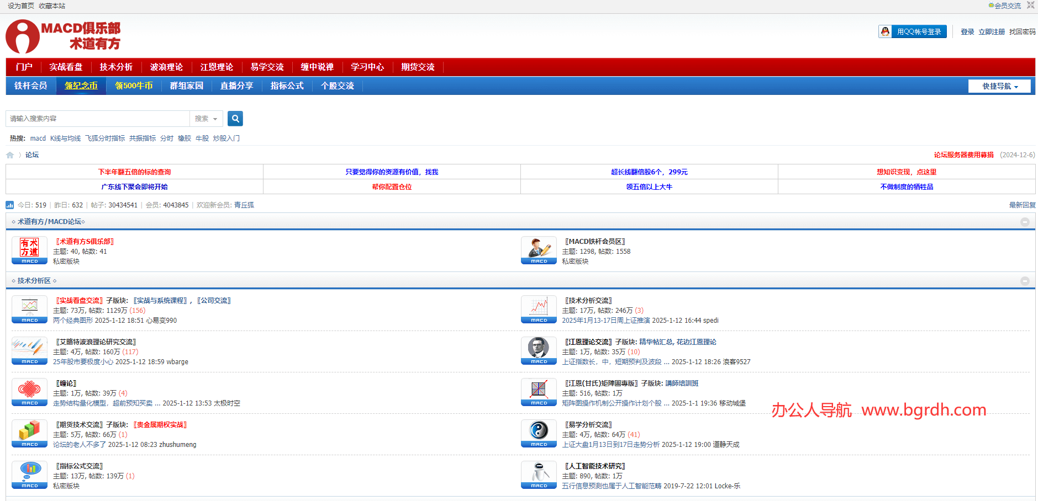The width and height of the screenshot is (1038, 501).
Task: Collapse the 术道有方/MACD论坛 section
Action: click(x=1025, y=222)
